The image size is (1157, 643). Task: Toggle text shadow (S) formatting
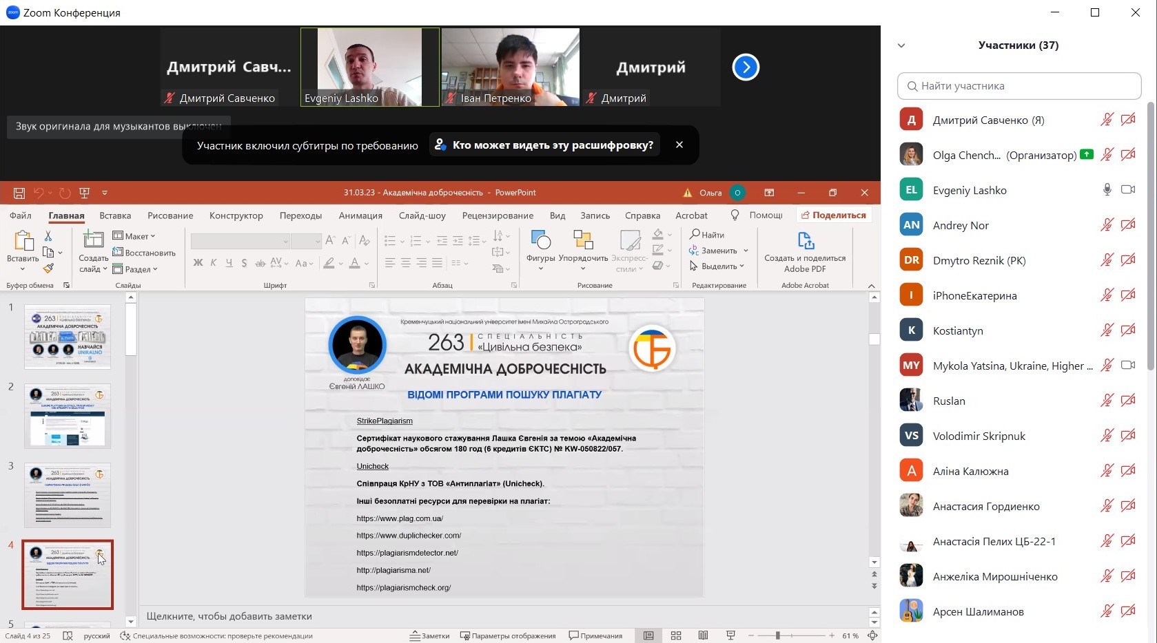click(x=244, y=263)
